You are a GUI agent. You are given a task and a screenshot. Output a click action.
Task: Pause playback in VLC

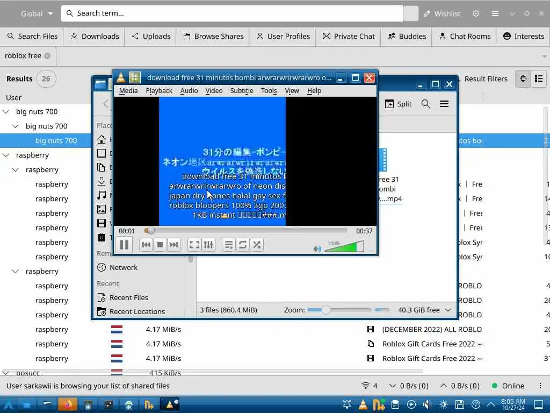pyautogui.click(x=124, y=245)
